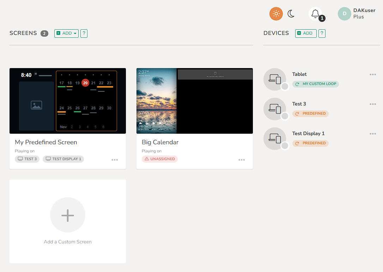Click UNASSIGNED warning badge

[160, 159]
